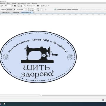Viewport: 106px width, 106px height.
Task: Click the horizontal scrollbar track
Action: (74, 95)
